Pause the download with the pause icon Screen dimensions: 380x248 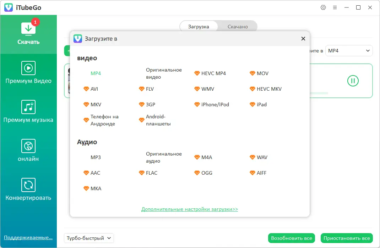click(353, 81)
